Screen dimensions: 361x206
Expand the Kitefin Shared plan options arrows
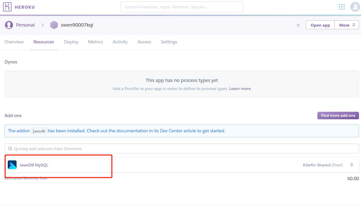click(x=352, y=165)
